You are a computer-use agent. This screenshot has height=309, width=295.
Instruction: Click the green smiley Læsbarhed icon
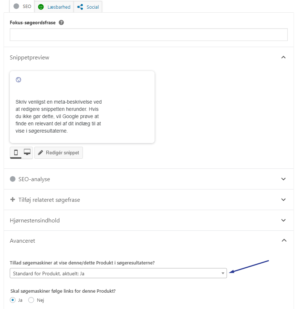41,7
